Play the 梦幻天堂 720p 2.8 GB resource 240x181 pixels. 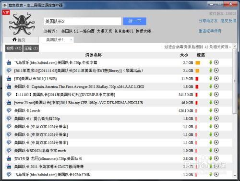[216, 158]
